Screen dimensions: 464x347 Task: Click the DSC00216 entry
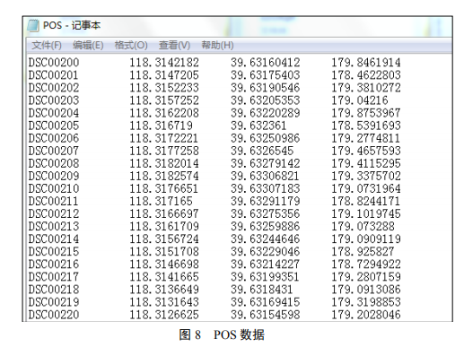pos(54,265)
